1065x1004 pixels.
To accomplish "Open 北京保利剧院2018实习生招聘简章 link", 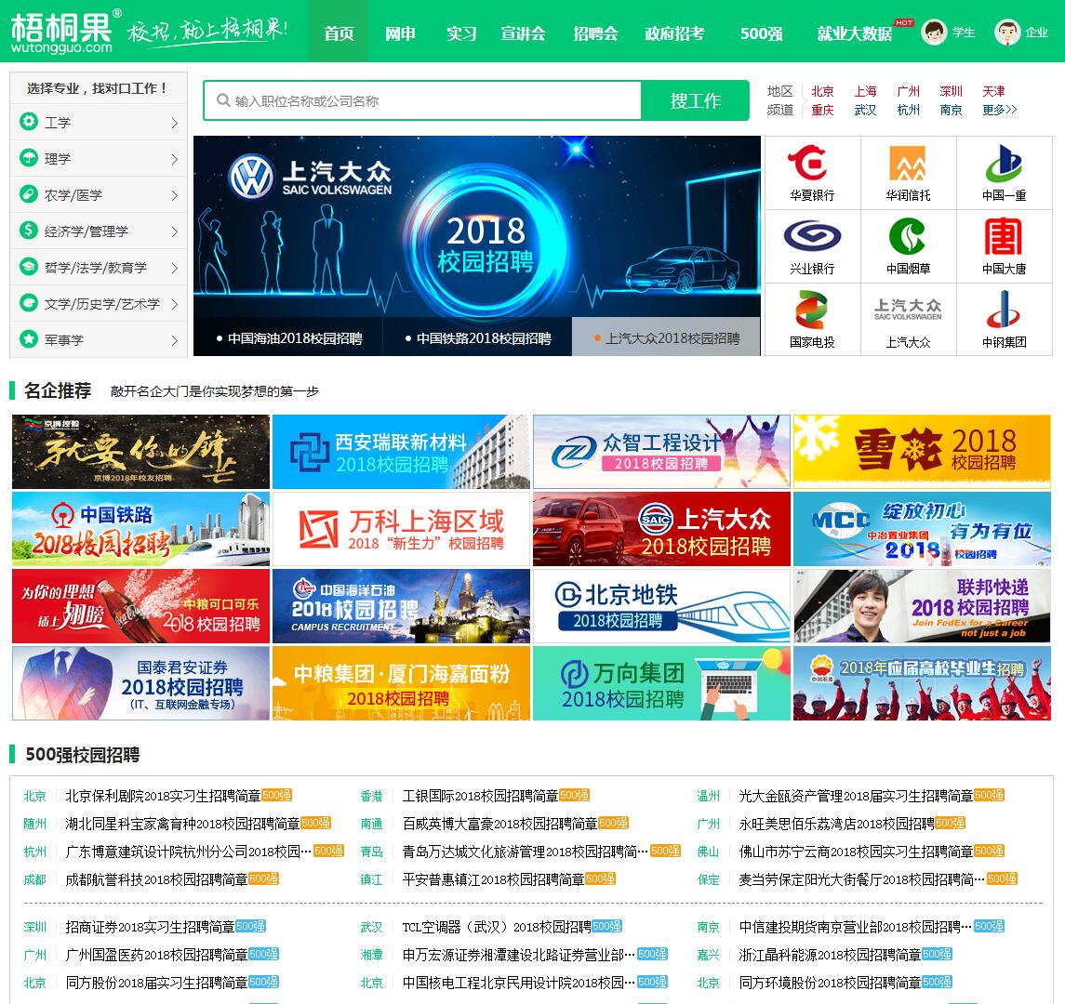I will pos(163,796).
